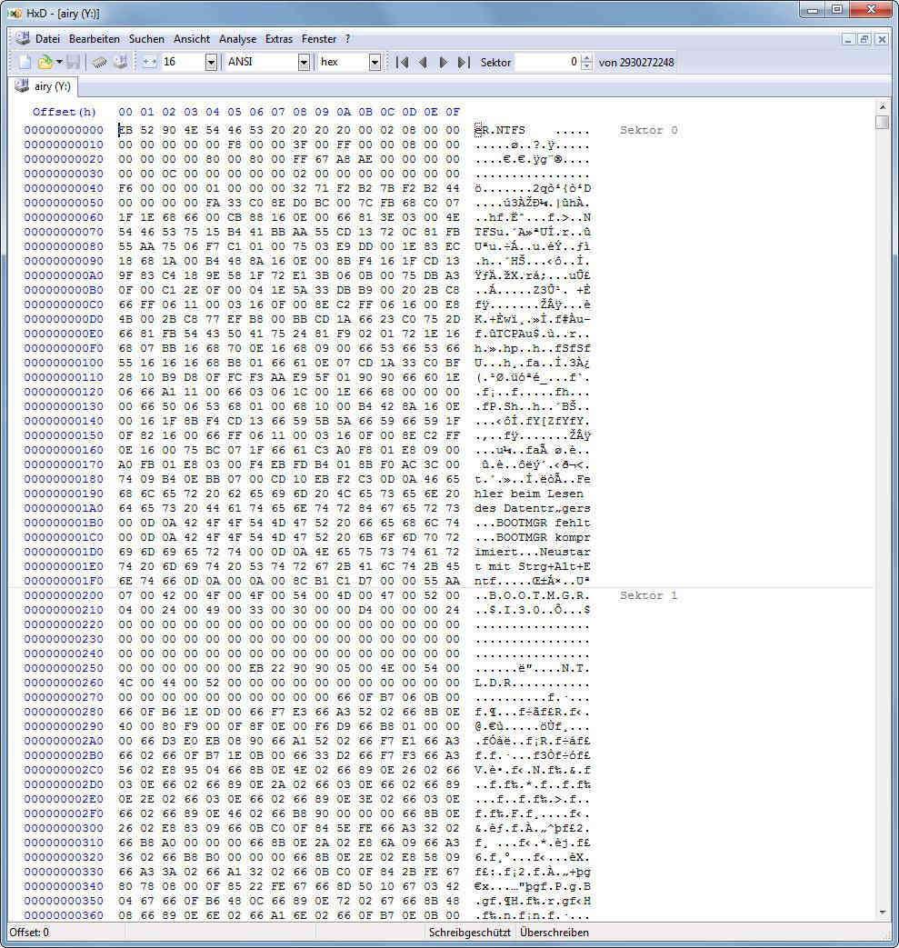Click the 'Sektor 0' label

tap(648, 130)
